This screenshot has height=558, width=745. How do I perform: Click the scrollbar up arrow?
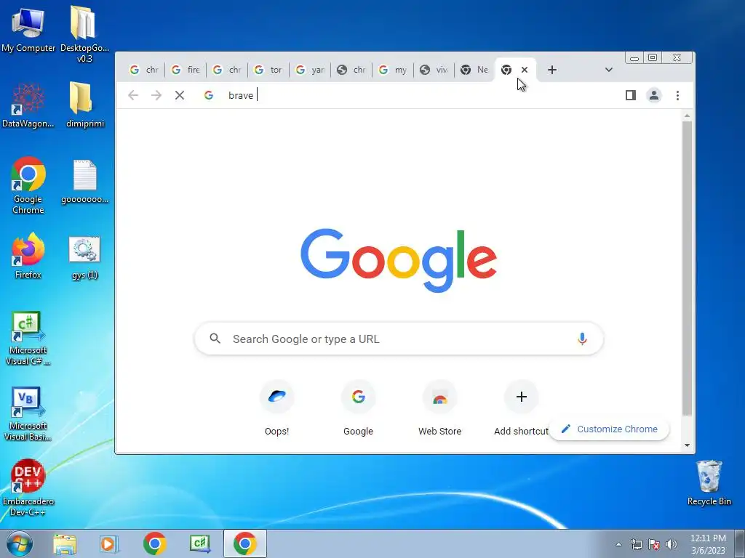click(x=687, y=116)
